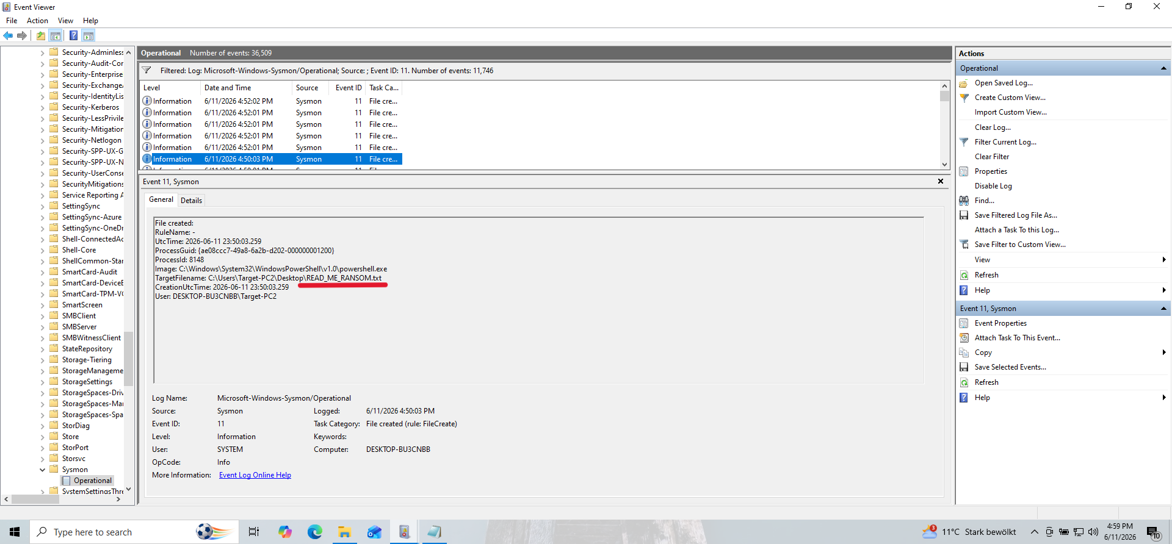The image size is (1172, 544).
Task: Click Clear Filter action
Action: [x=991, y=157]
